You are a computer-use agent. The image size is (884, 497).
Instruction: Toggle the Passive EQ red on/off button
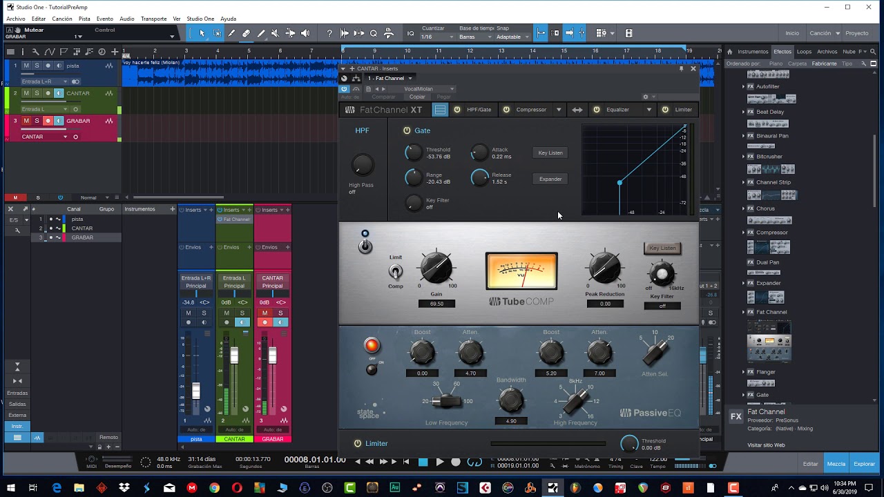[x=372, y=345]
